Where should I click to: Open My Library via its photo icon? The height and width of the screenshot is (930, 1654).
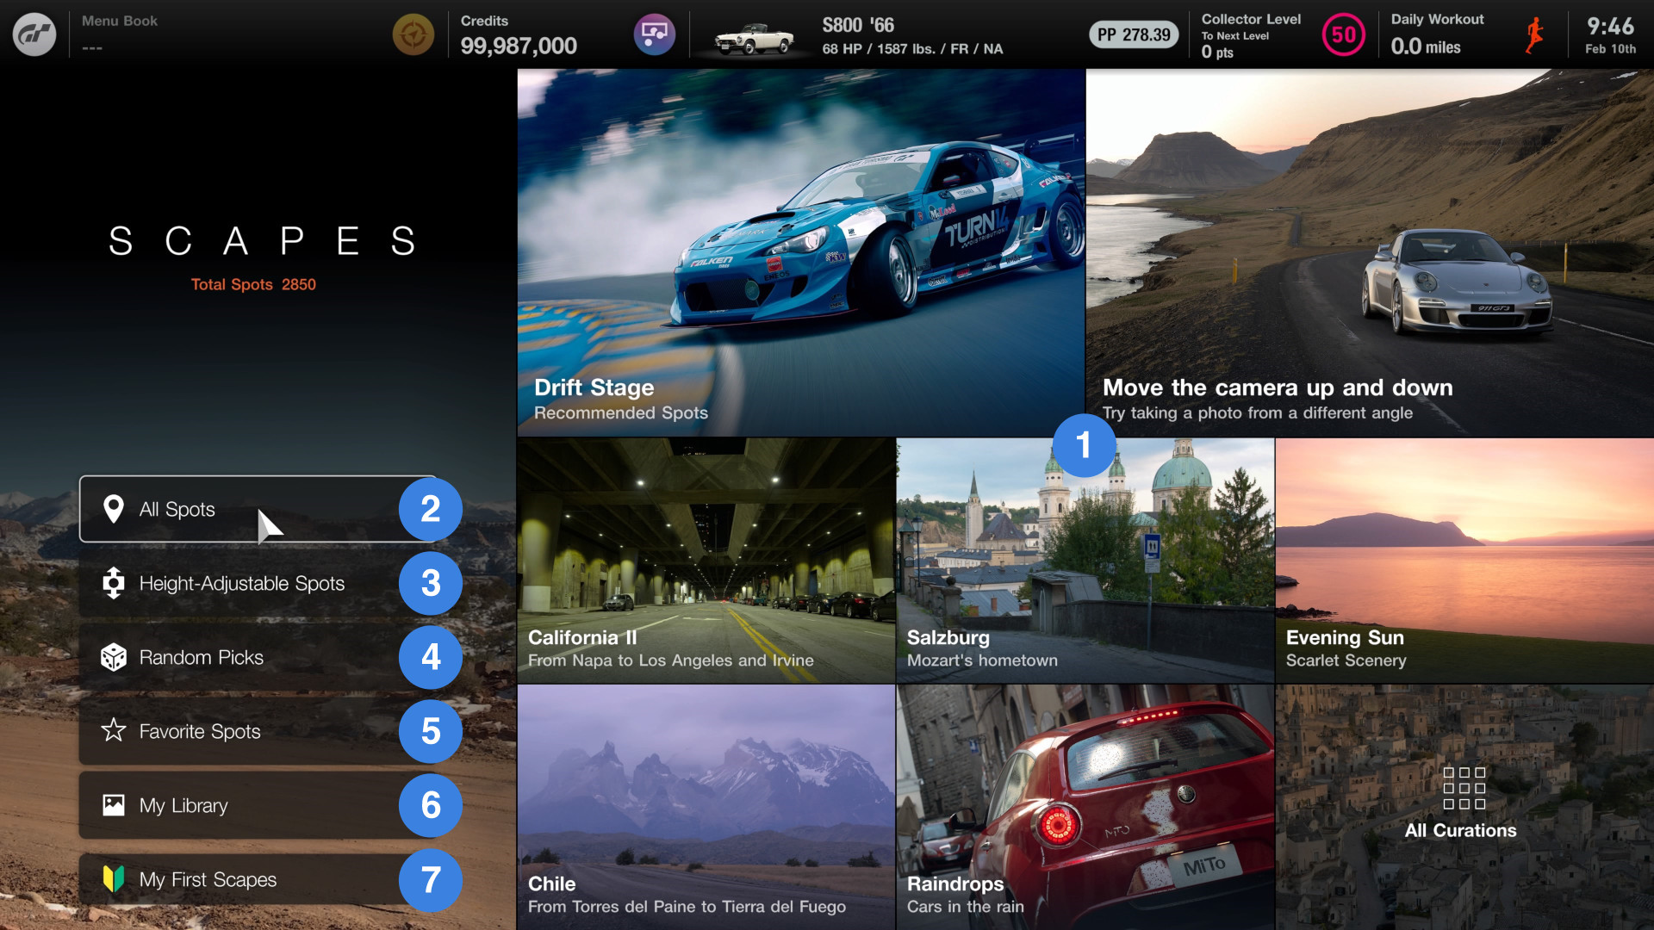pyautogui.click(x=114, y=805)
